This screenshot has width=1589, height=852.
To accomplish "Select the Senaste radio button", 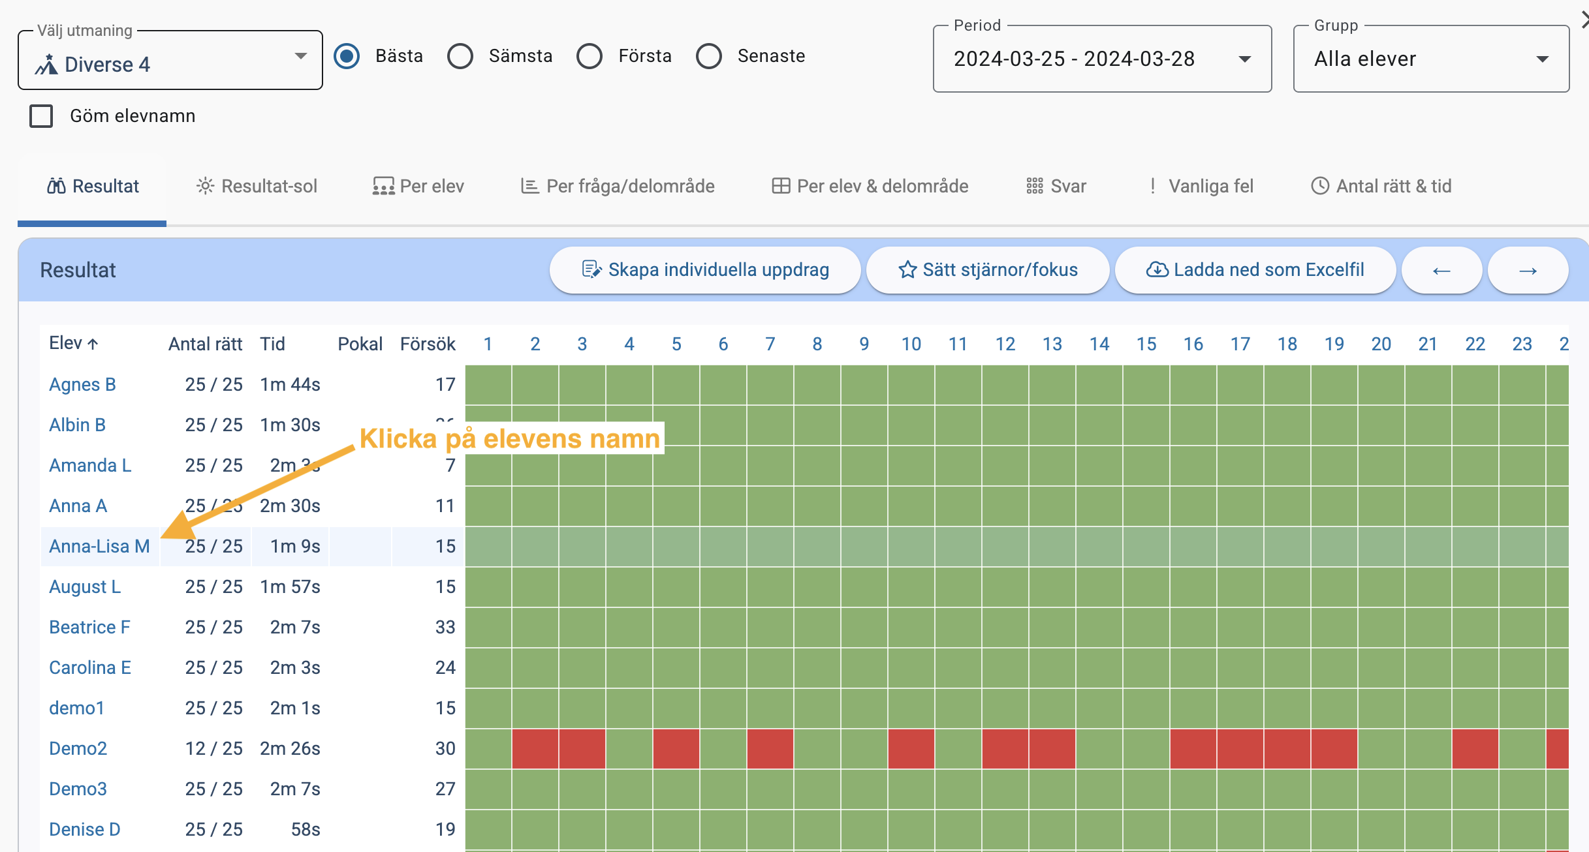I will (x=708, y=56).
